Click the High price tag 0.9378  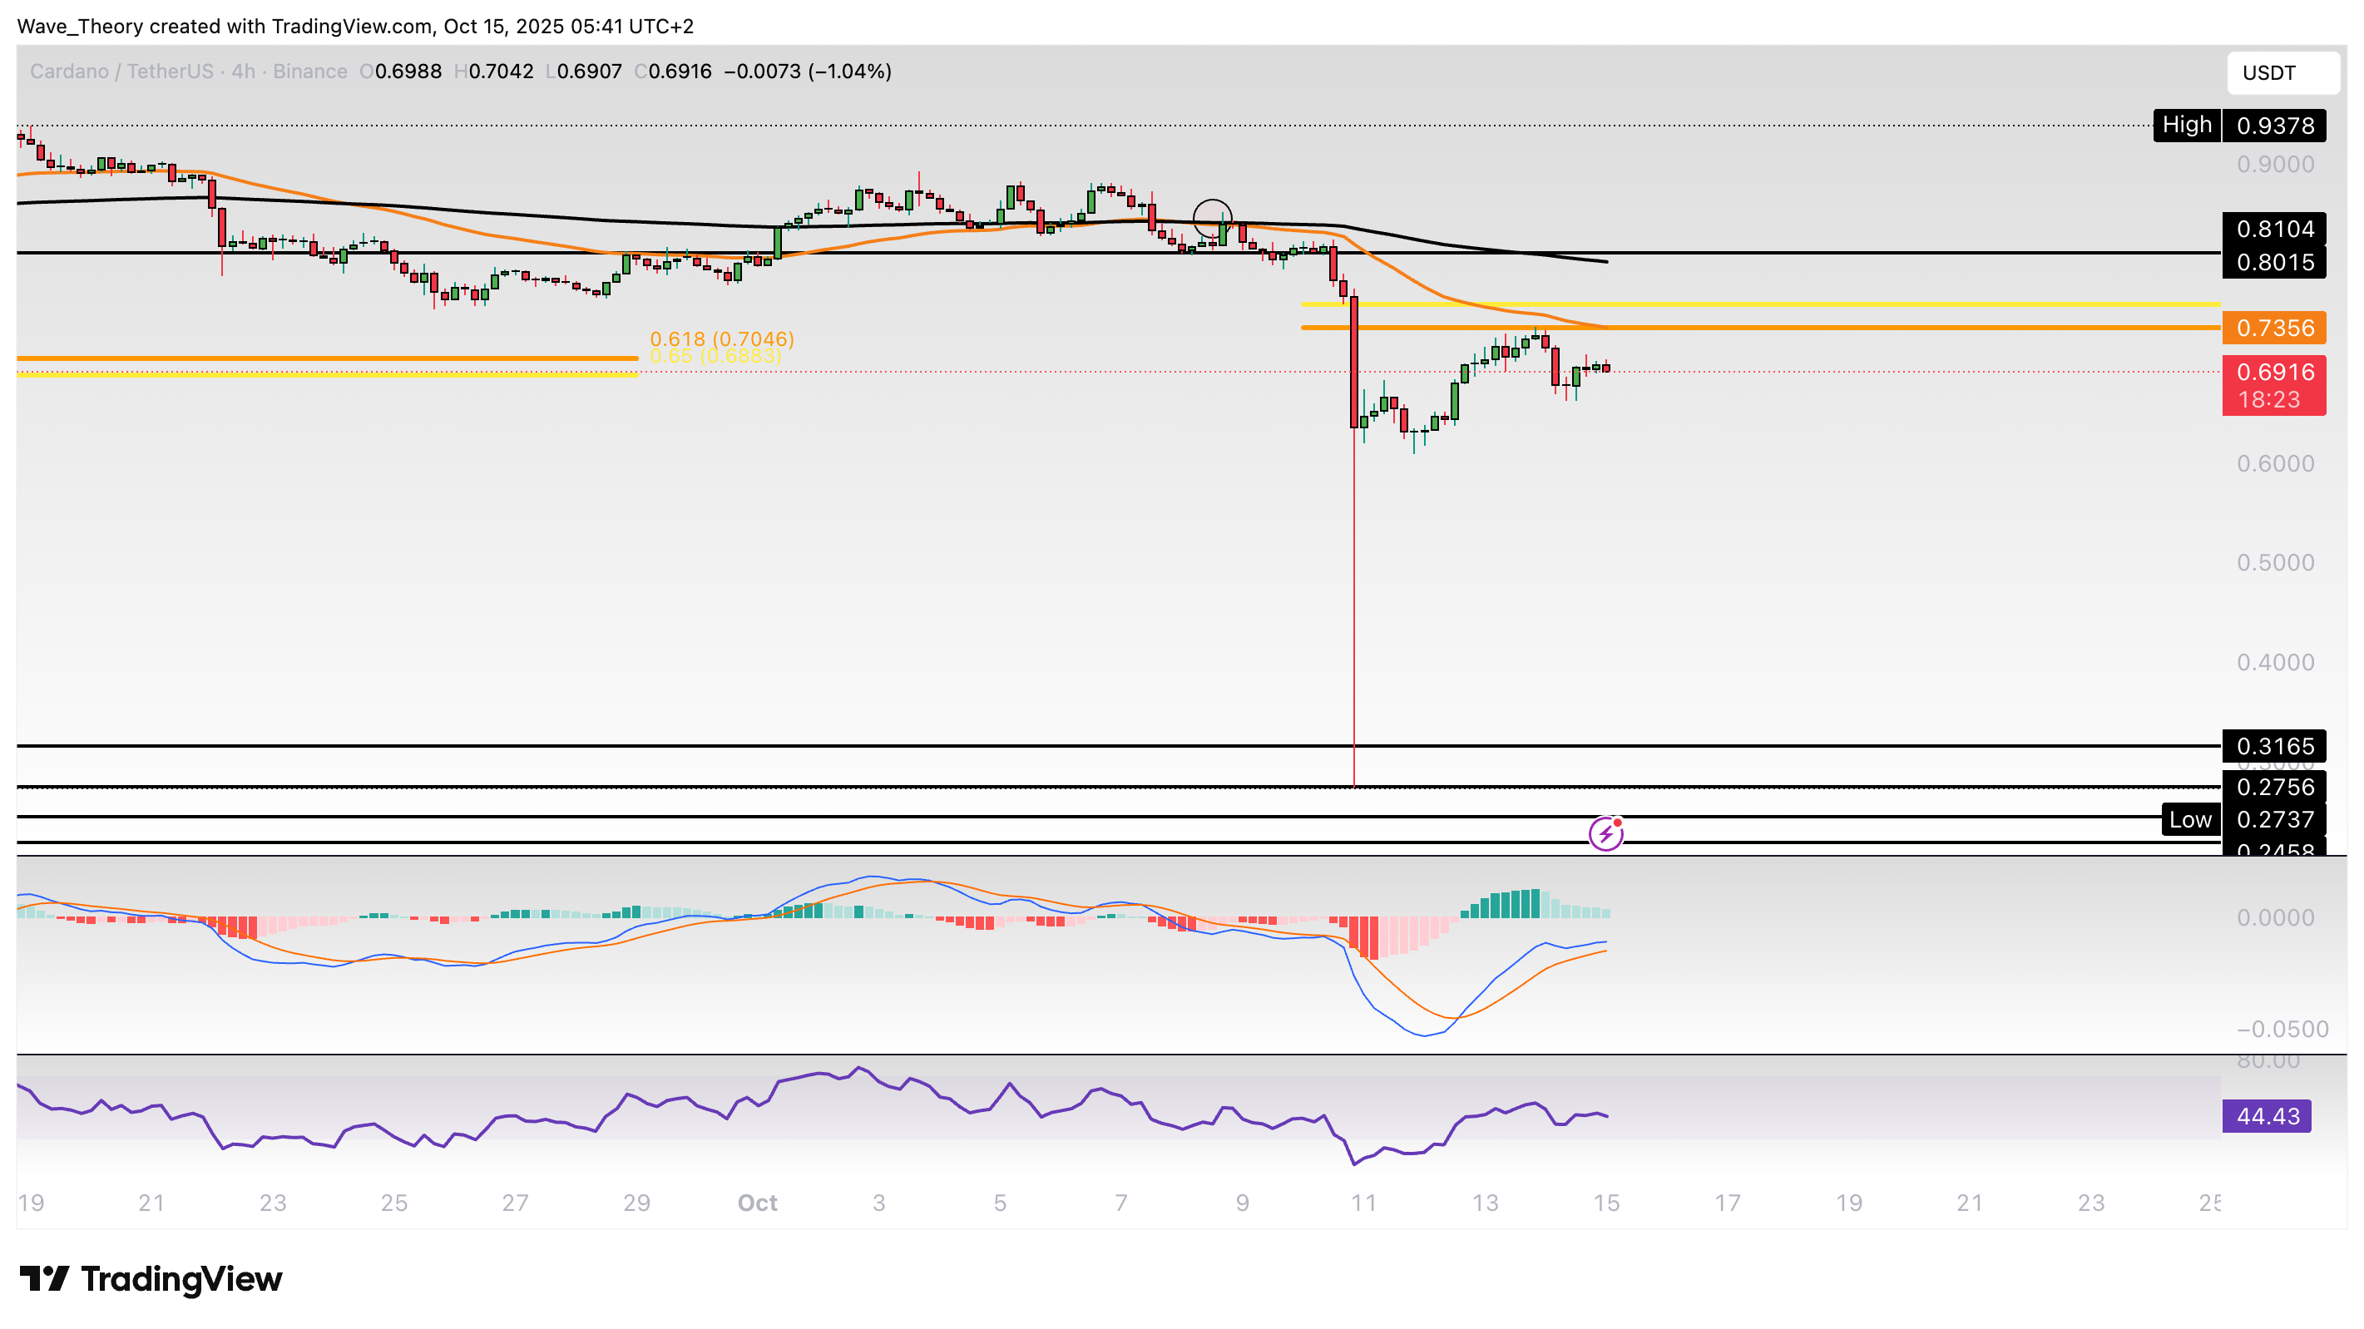(2273, 126)
